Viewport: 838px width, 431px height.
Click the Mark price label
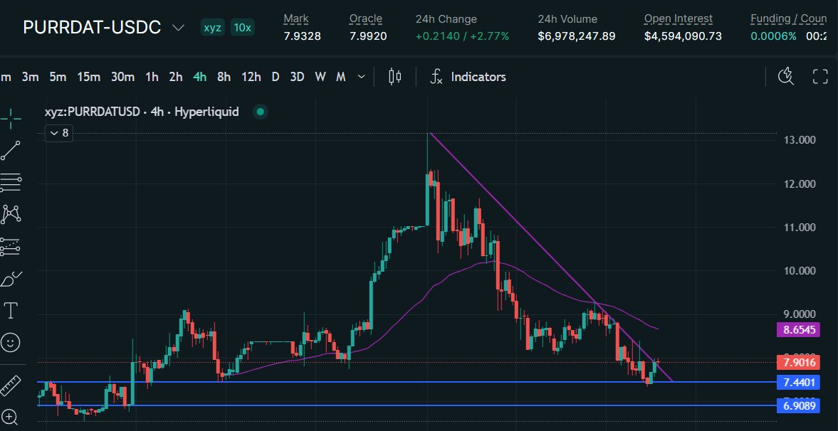click(296, 18)
